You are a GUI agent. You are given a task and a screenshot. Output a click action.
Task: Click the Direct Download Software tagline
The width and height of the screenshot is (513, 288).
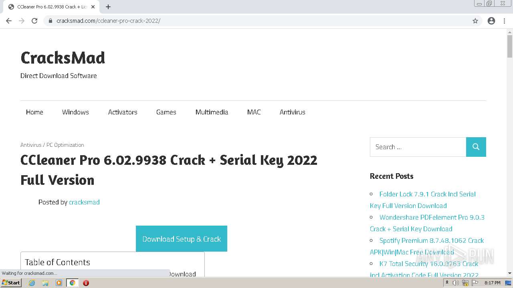coord(59,76)
